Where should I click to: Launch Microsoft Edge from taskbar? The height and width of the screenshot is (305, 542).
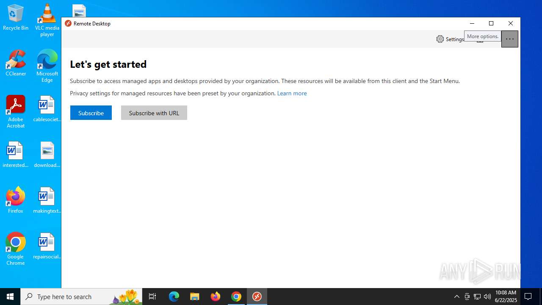point(174,297)
